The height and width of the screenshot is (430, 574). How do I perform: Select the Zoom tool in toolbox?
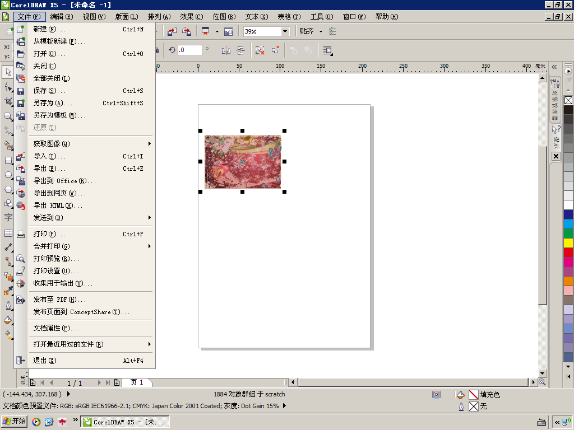click(x=8, y=116)
